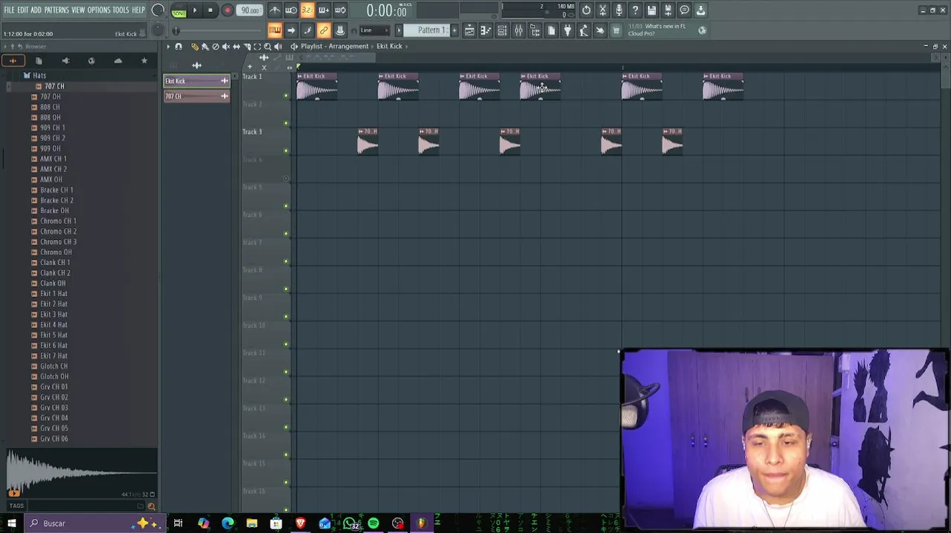Viewport: 951px width, 533px height.
Task: Open the OPTIONS menu
Action: pyautogui.click(x=99, y=10)
